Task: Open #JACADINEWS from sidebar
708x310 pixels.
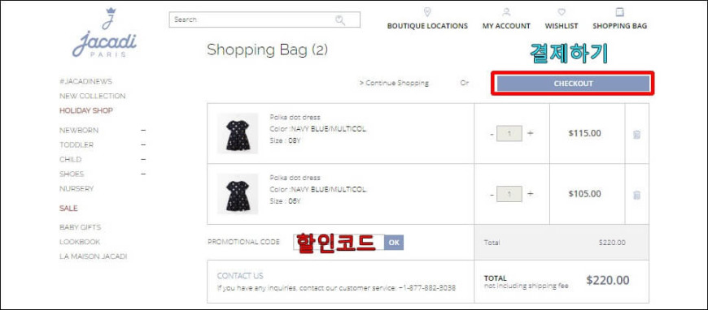Action: tap(85, 81)
